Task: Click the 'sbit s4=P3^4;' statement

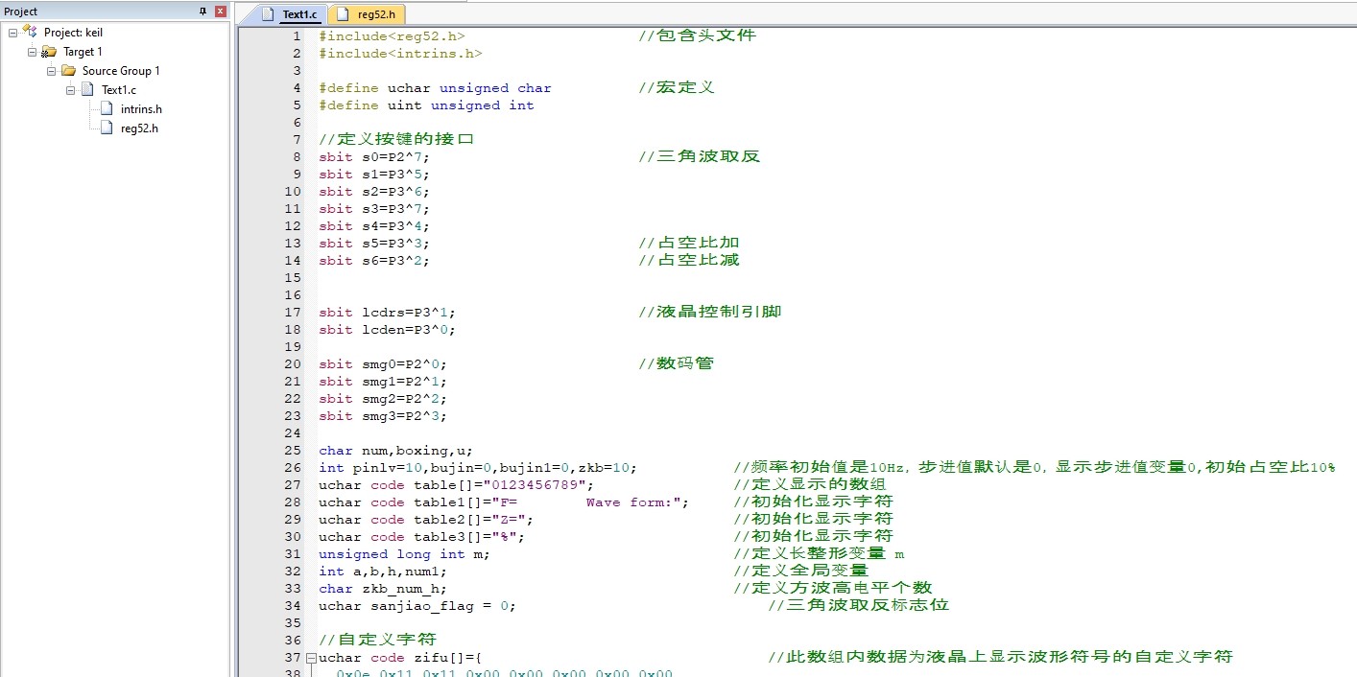Action: coord(374,226)
